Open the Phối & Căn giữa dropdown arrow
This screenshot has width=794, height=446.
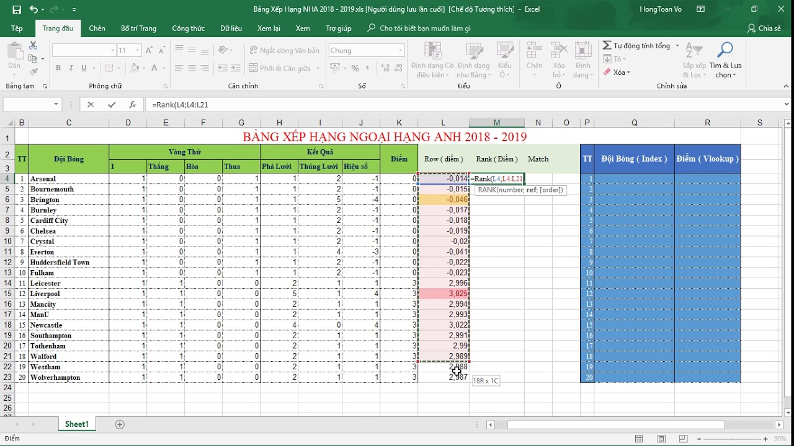318,69
